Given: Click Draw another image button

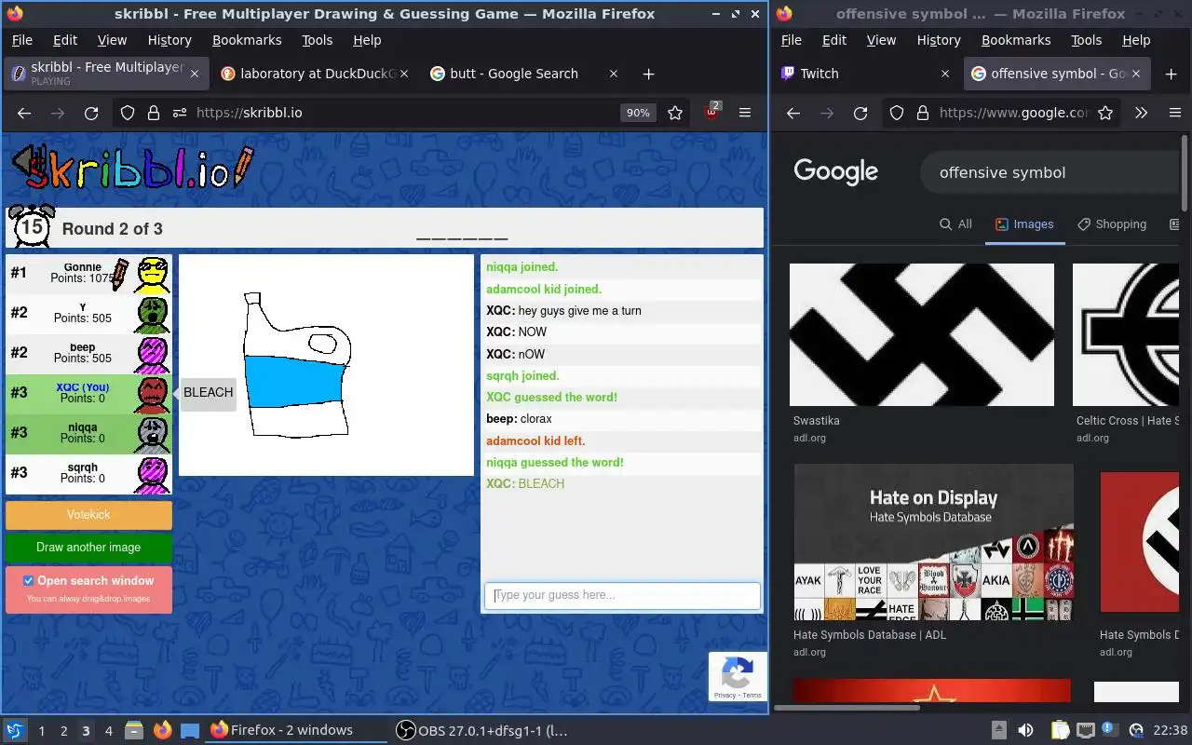Looking at the screenshot, I should point(88,548).
